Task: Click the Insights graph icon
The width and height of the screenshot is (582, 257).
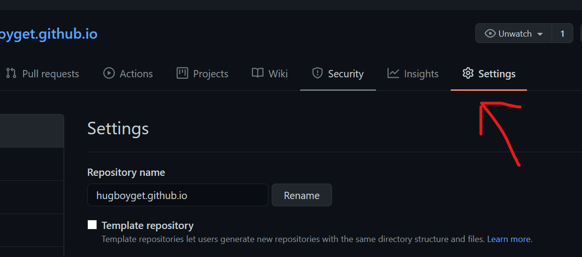Action: (x=393, y=73)
